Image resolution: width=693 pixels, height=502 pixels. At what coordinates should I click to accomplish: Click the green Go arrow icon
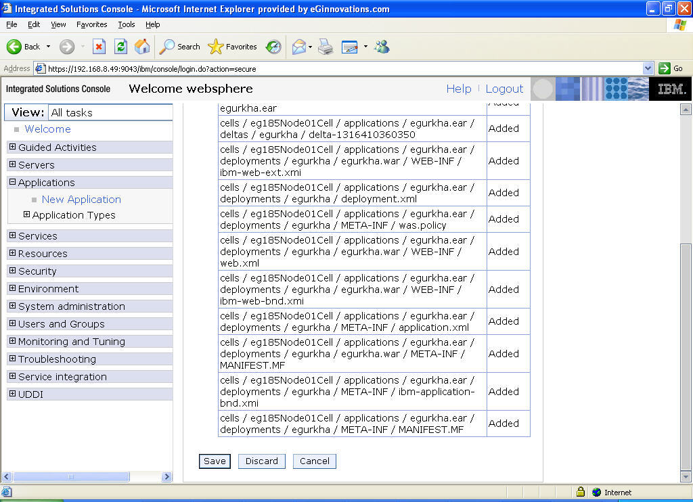click(664, 68)
